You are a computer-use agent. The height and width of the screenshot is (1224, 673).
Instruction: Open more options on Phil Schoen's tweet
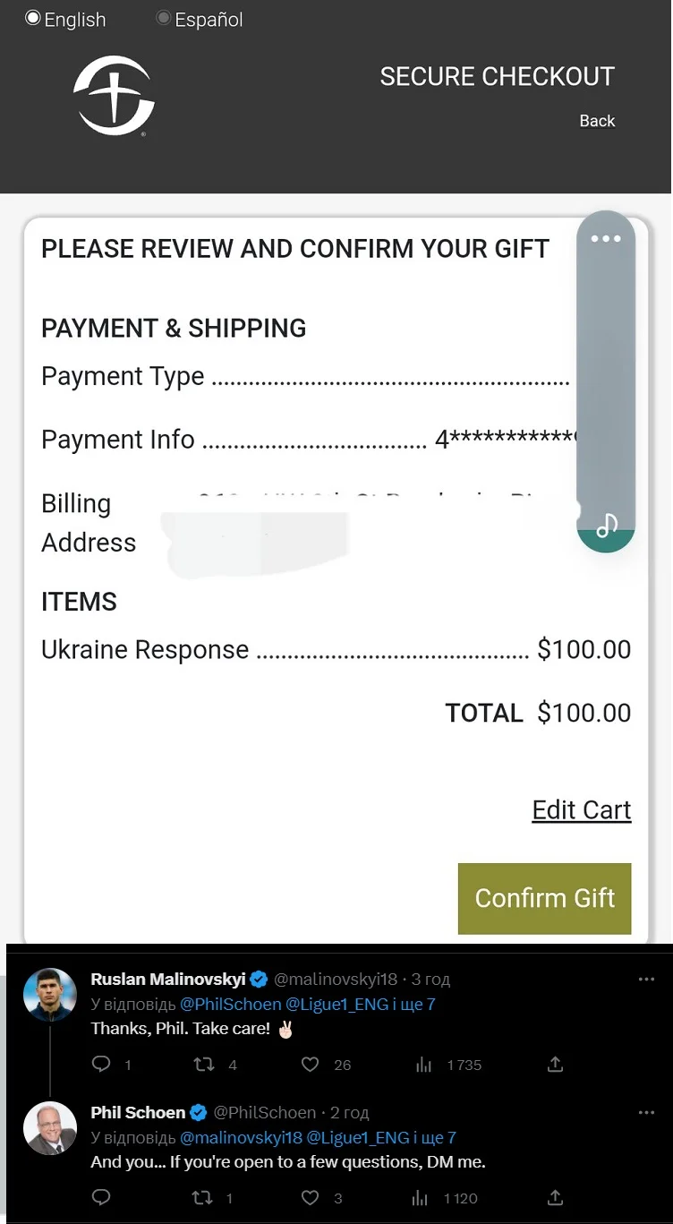tap(646, 1113)
